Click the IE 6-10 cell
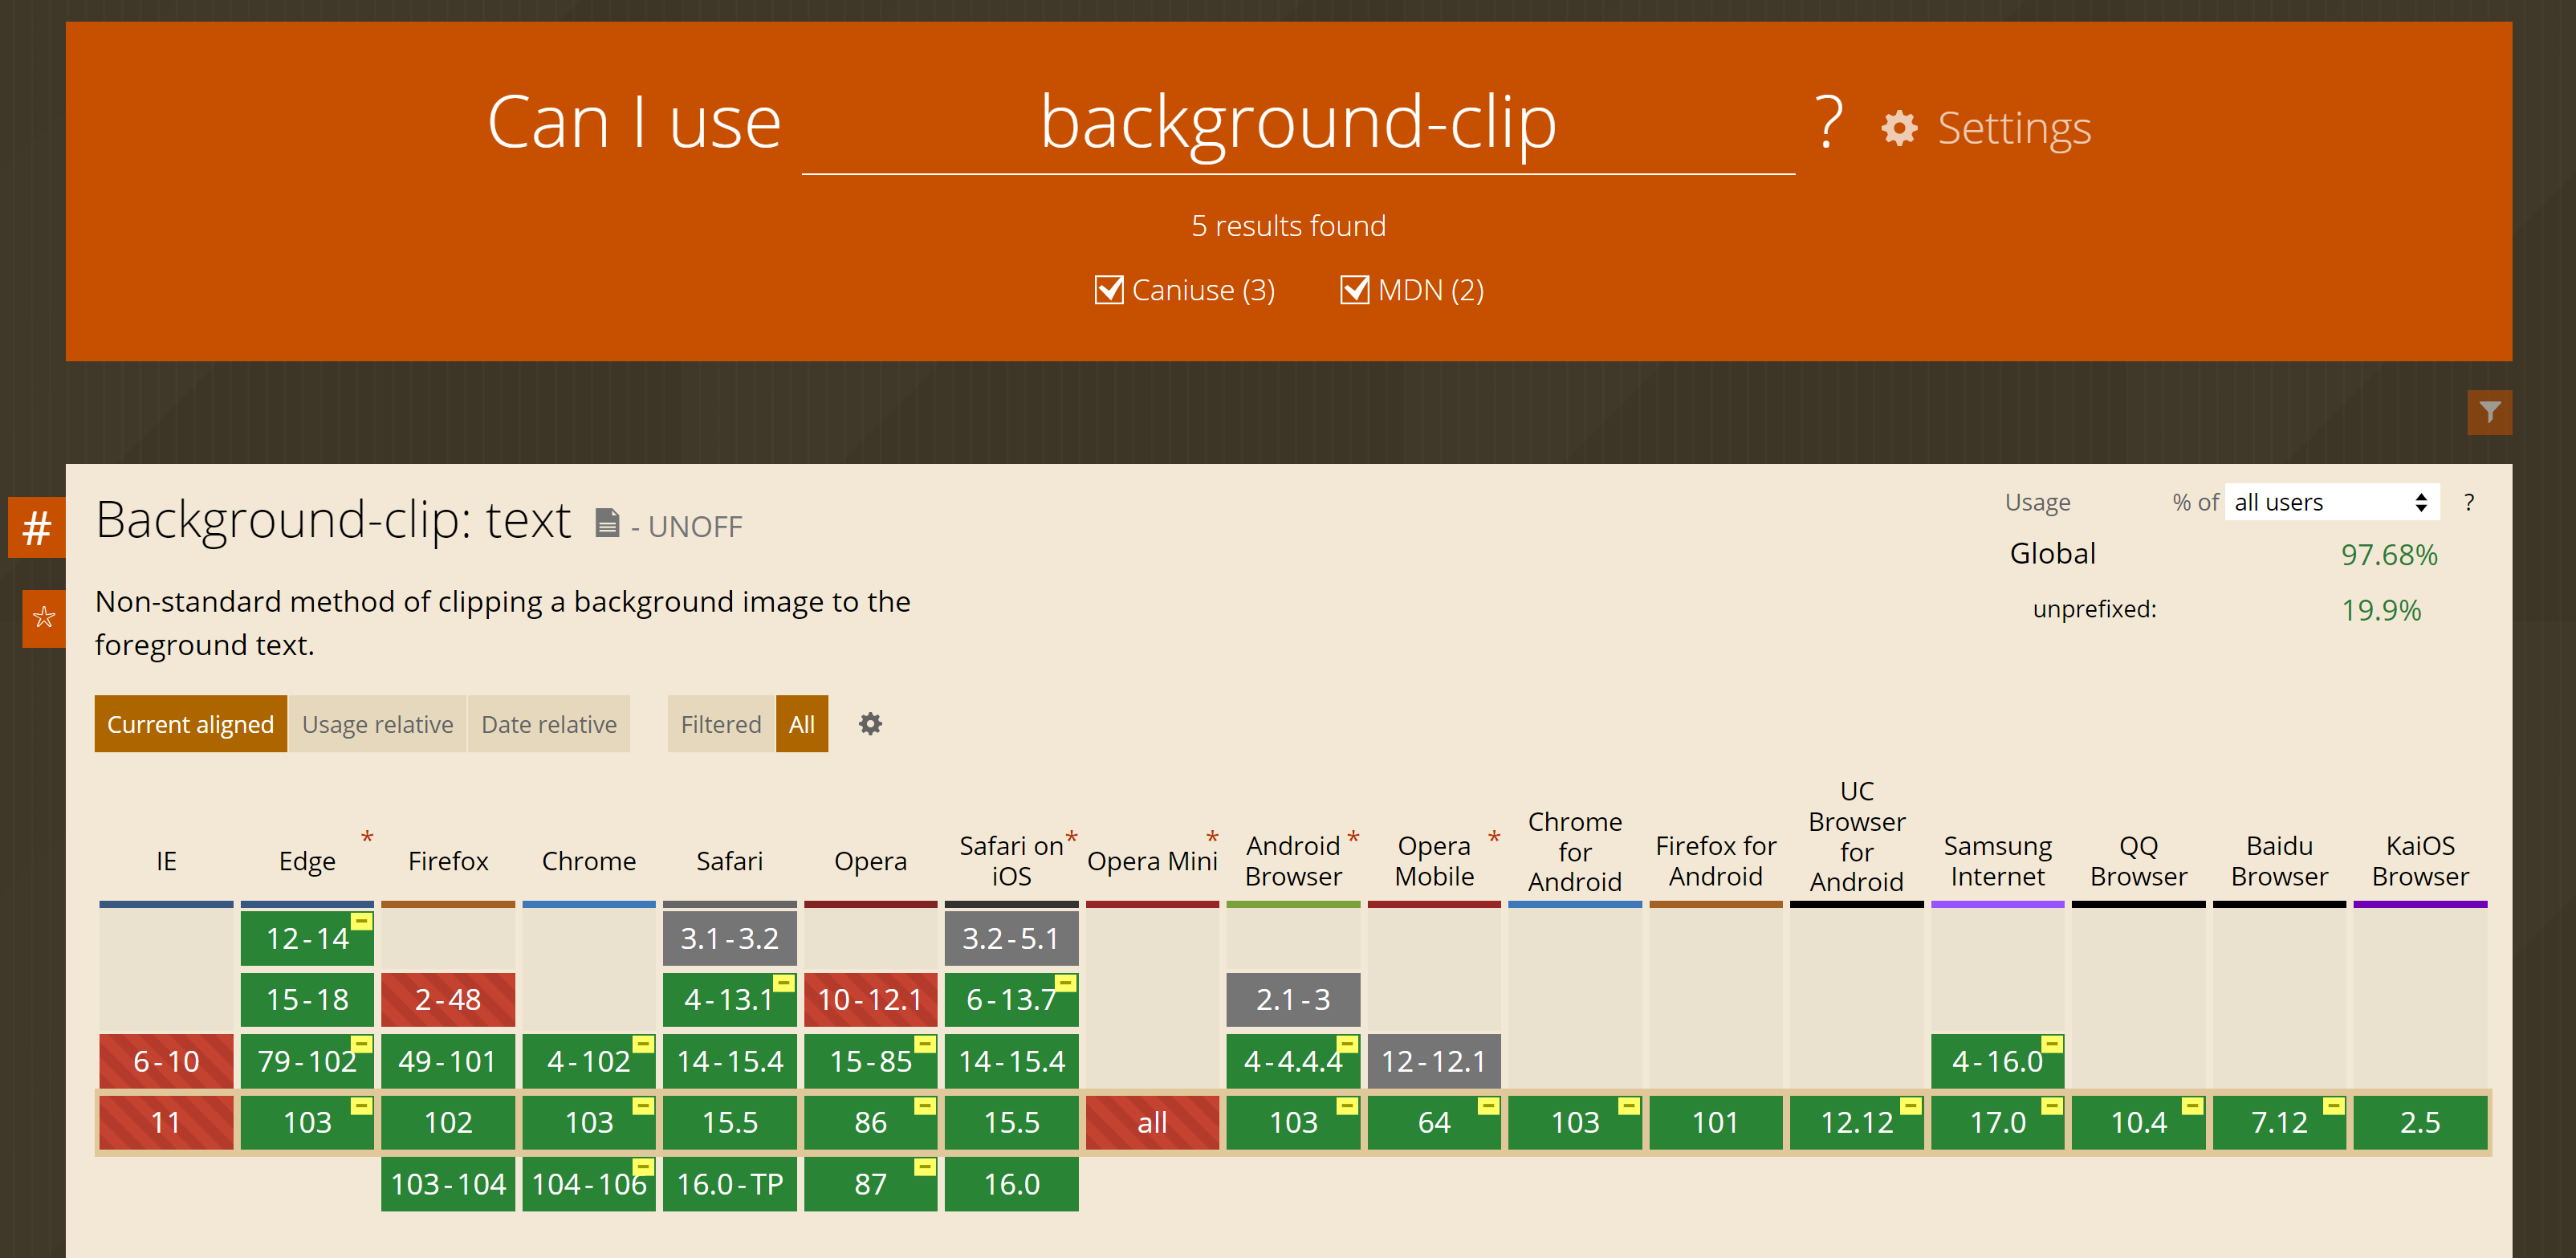This screenshot has height=1258, width=2576. point(166,1061)
